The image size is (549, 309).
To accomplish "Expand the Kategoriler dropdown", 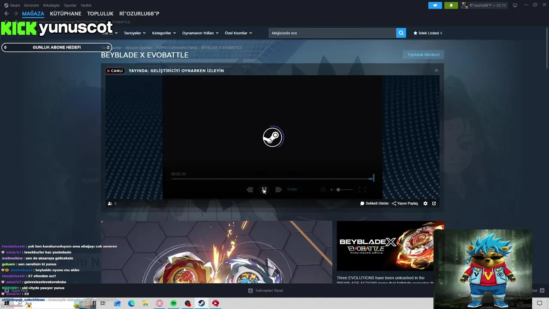I will [x=164, y=33].
